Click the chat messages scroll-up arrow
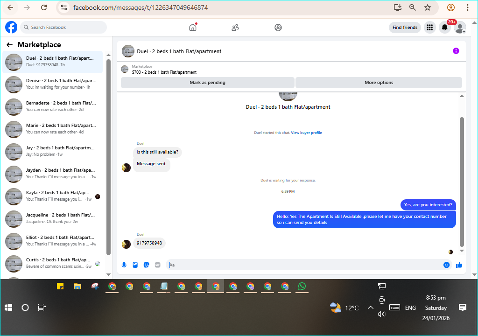The height and width of the screenshot is (336, 478). pyautogui.click(x=462, y=96)
